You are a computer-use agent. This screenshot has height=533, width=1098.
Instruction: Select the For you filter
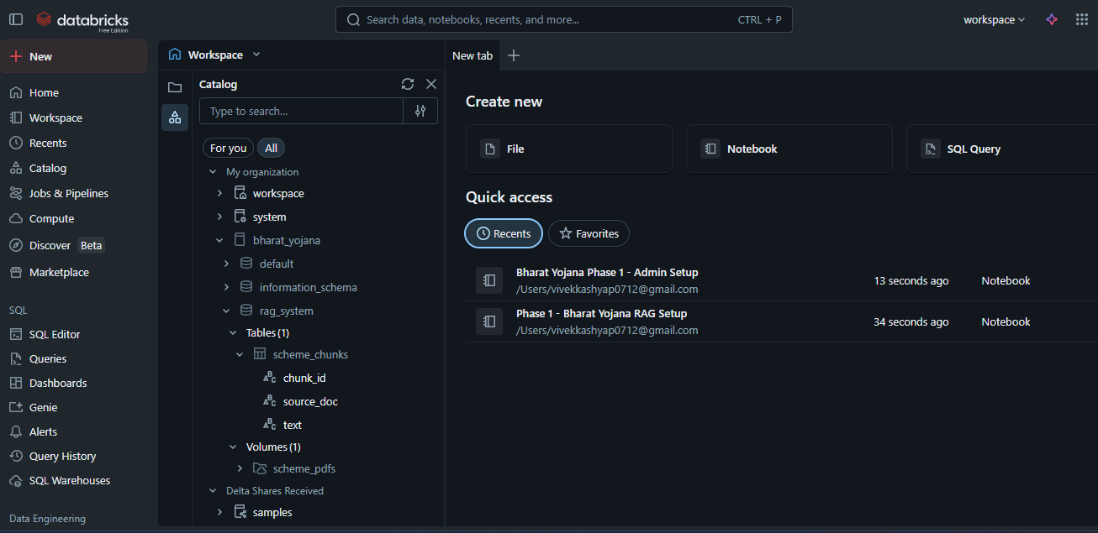coord(228,148)
